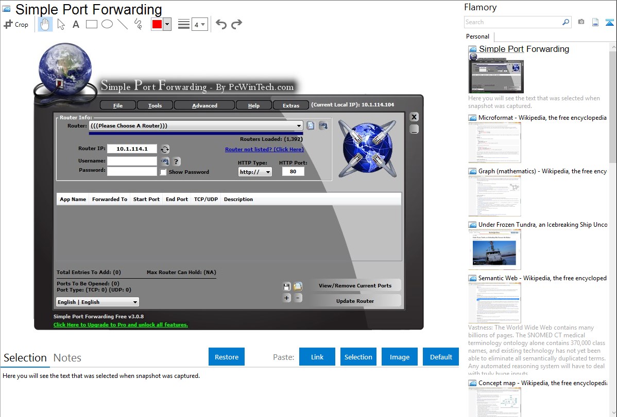This screenshot has width=617, height=417.
Task: Click the binoculars icon beside Username
Action: tap(164, 161)
